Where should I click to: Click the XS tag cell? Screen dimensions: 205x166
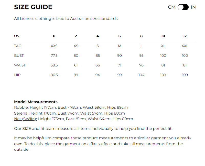[x=76, y=46]
